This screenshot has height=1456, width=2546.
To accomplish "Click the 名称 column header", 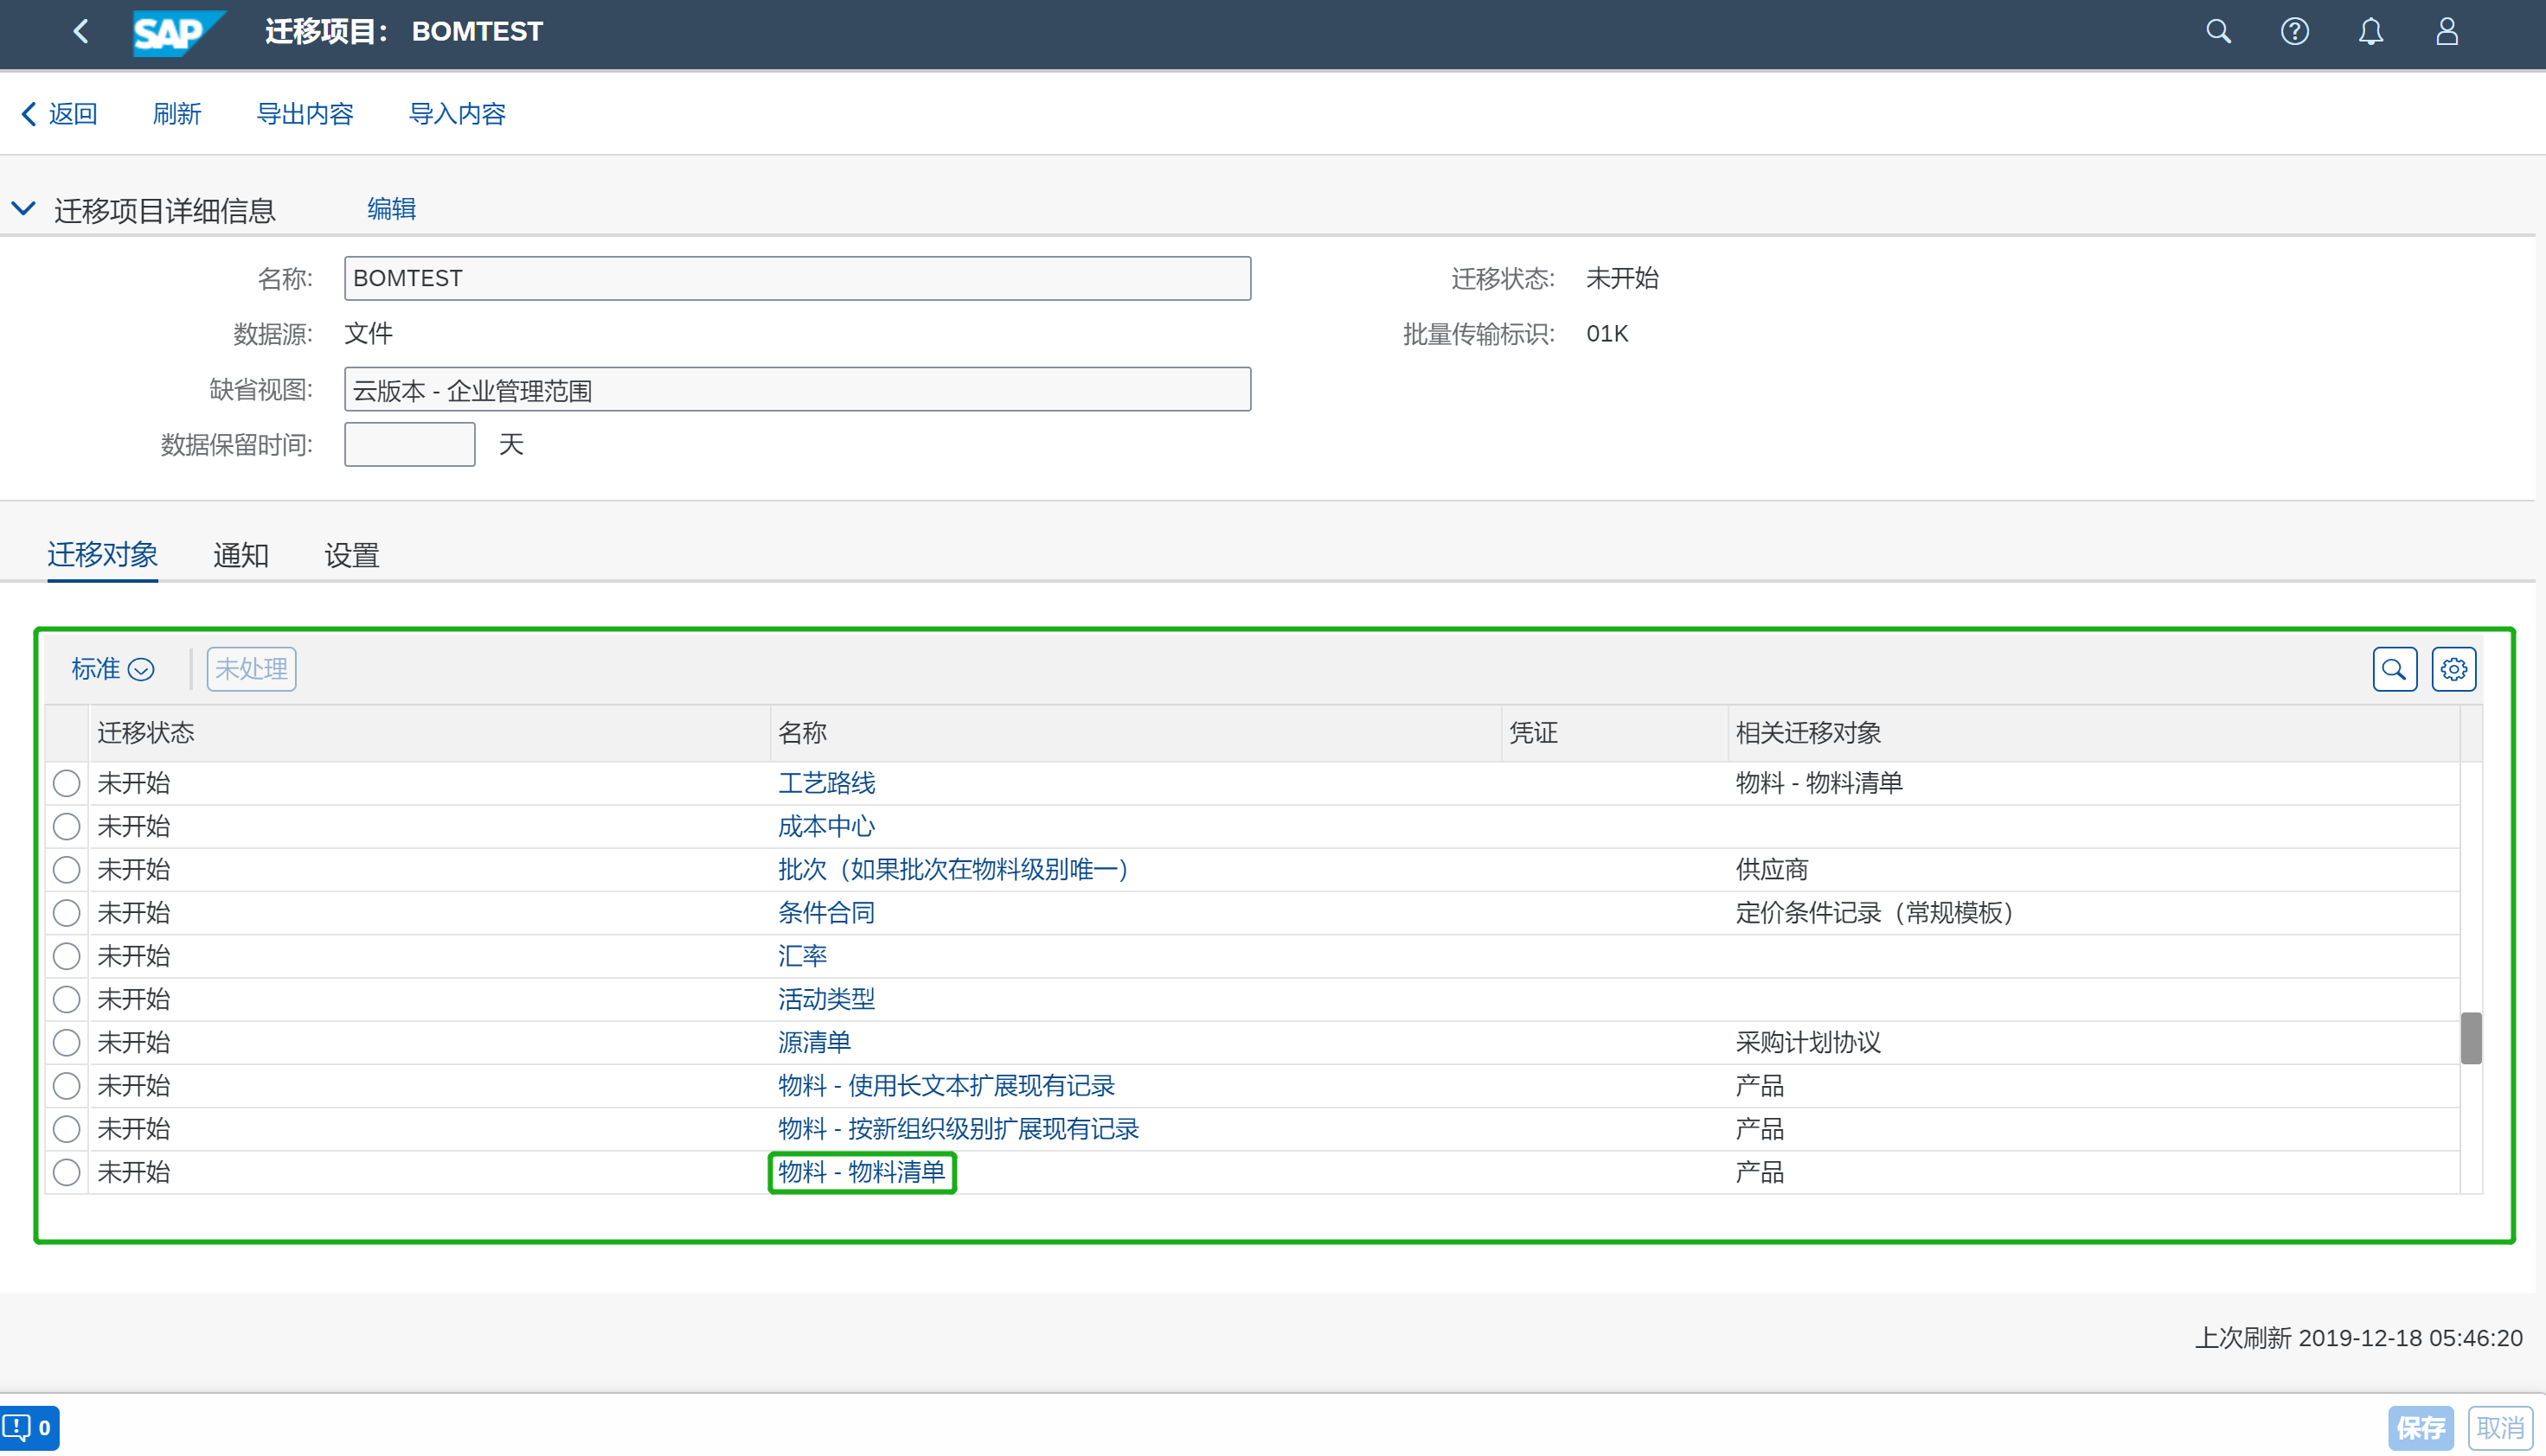I will [x=1135, y=733].
